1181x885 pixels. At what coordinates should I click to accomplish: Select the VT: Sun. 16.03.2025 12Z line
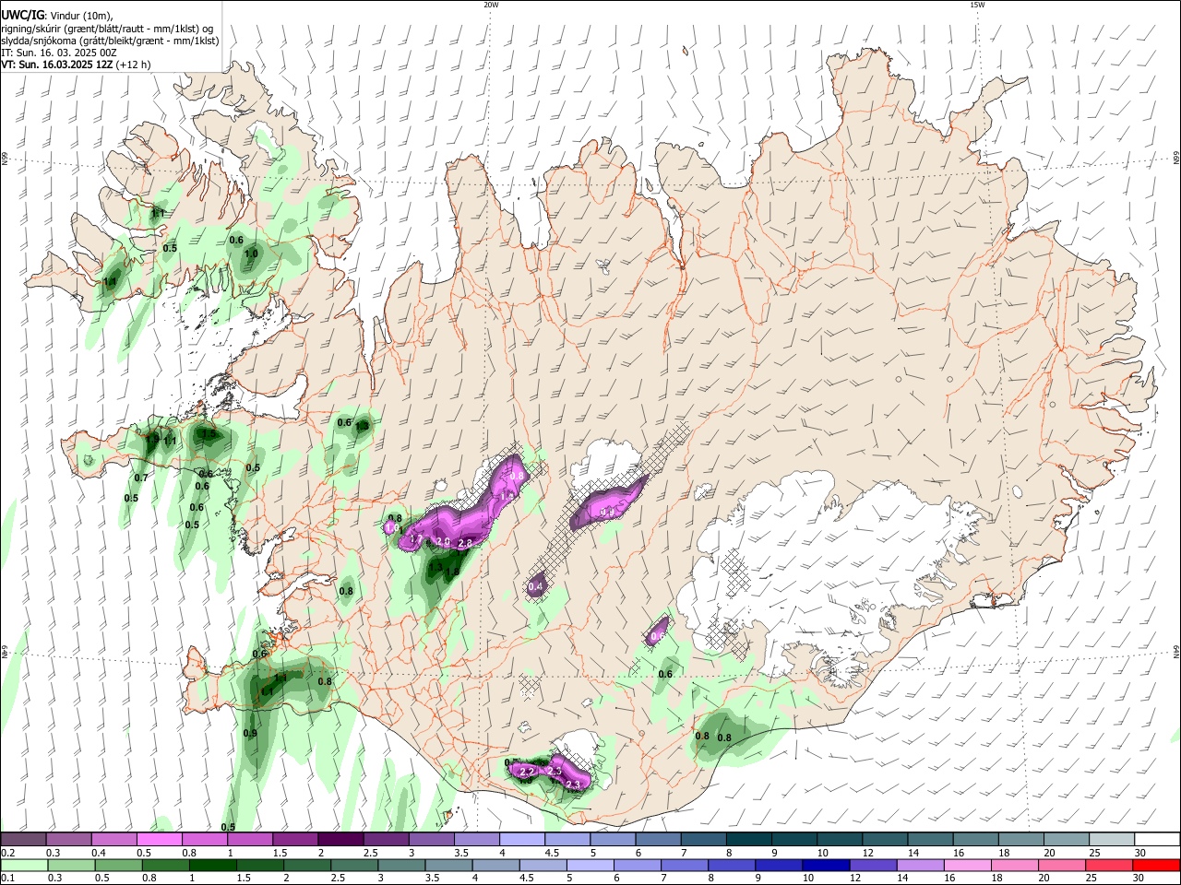[x=76, y=65]
